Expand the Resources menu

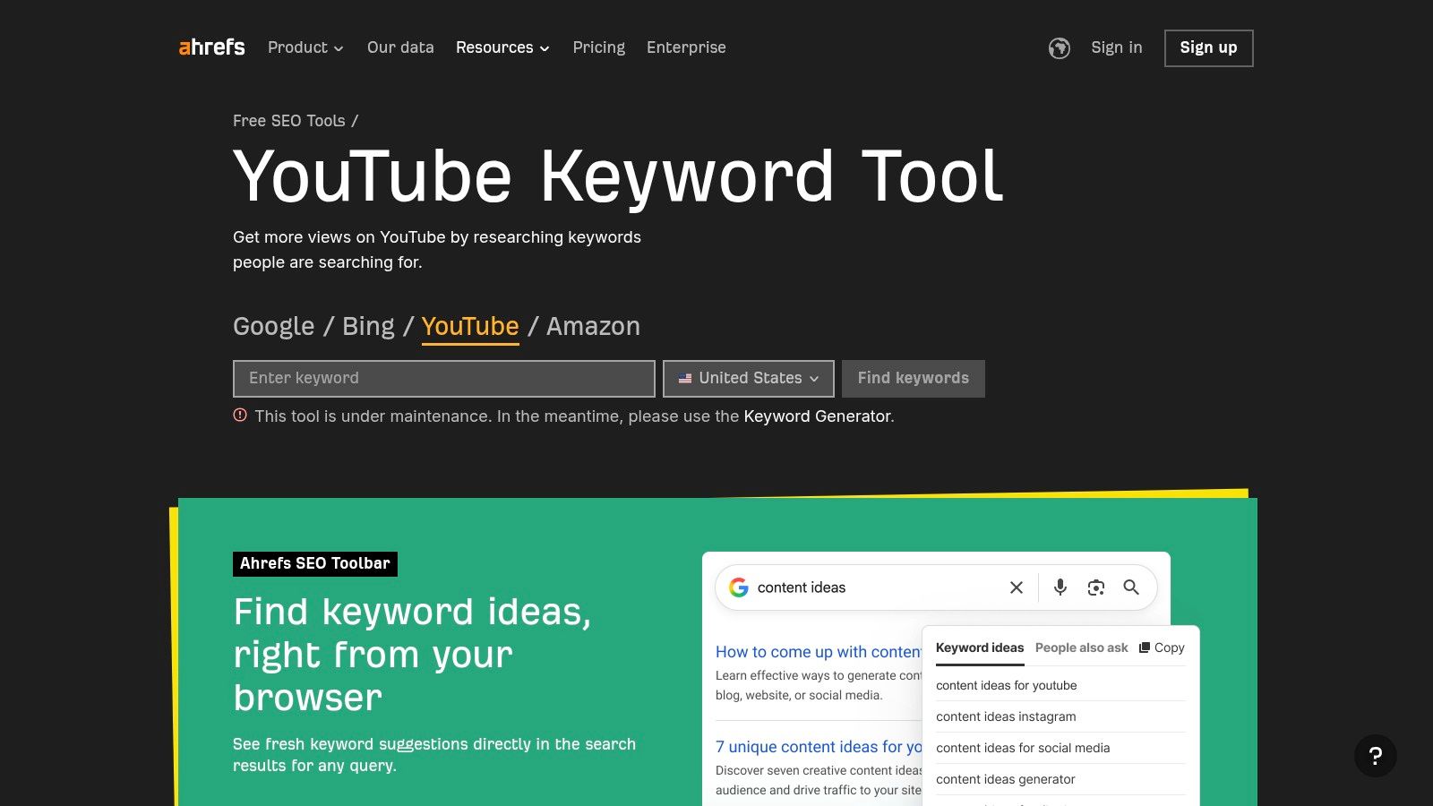coord(502,47)
